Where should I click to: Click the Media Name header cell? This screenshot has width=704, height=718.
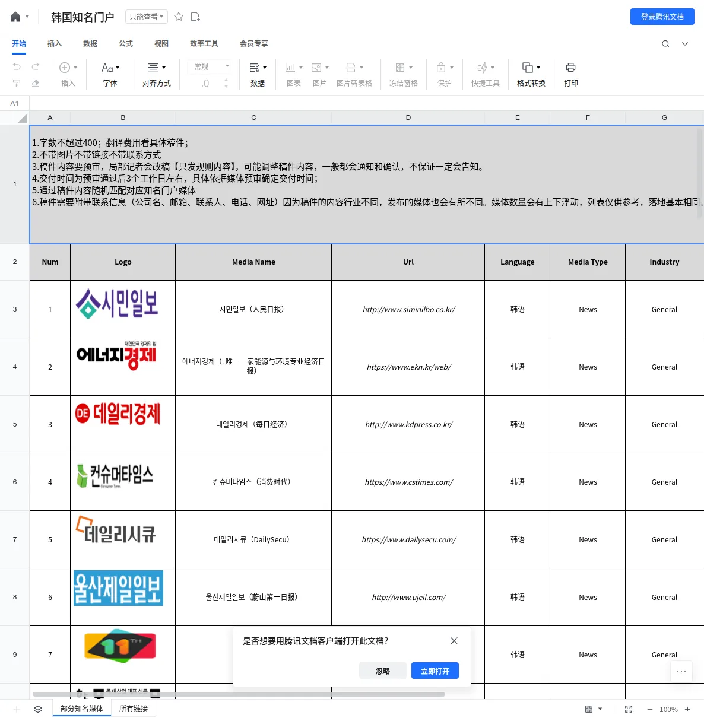point(253,262)
